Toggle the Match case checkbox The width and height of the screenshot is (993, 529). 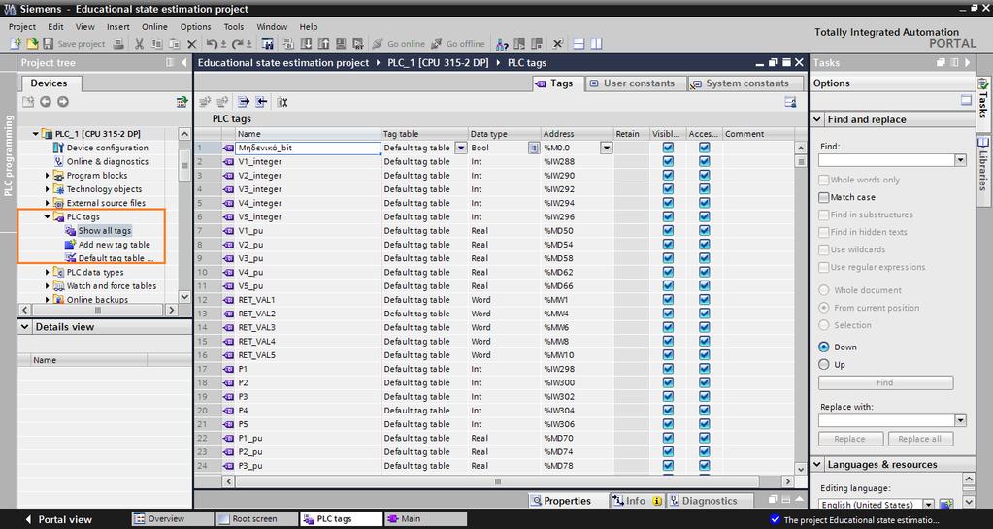[x=824, y=197]
